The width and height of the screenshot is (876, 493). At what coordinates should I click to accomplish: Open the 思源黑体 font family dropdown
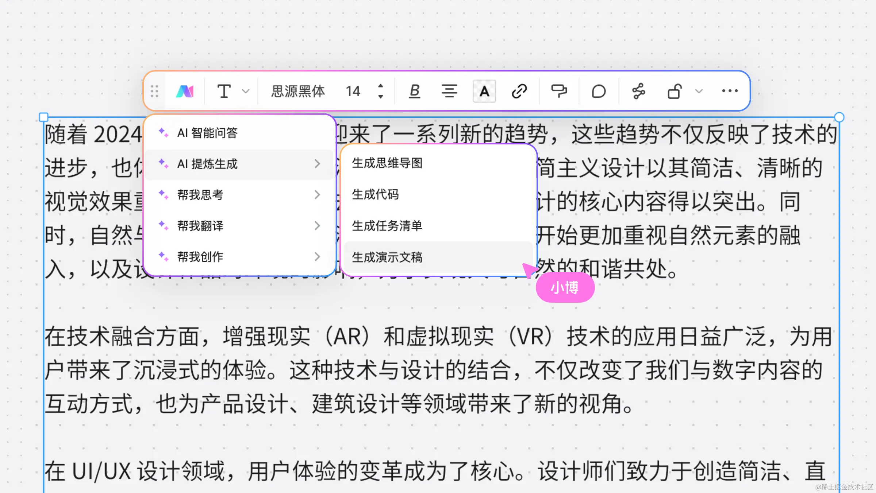tap(298, 91)
